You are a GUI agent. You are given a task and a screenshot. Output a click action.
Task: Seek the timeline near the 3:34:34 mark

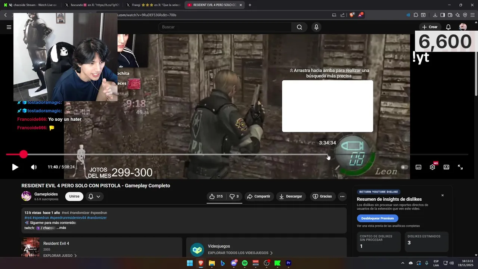328,154
